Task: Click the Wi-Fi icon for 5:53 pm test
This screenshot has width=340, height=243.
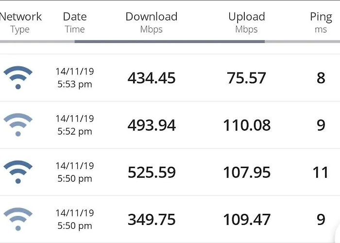Action: 18,78
